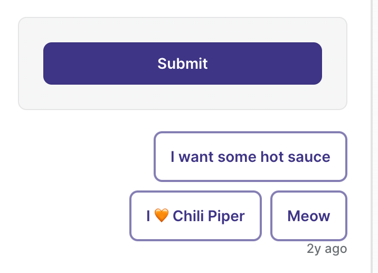The height and width of the screenshot is (273, 378).
Task: Click the "Chili Piper" text in its chip
Action: 209,216
